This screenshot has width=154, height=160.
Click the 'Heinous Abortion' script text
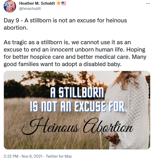(x=77, y=126)
